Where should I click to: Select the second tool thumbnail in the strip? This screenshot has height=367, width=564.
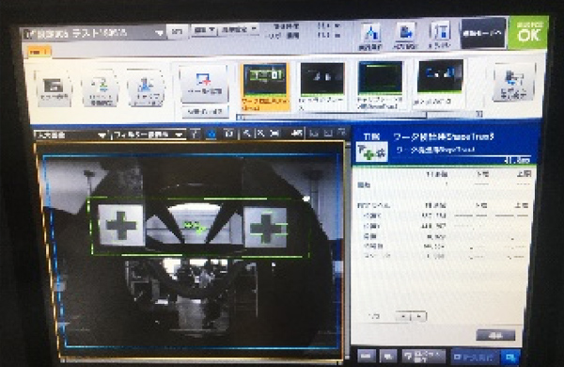tap(321, 86)
